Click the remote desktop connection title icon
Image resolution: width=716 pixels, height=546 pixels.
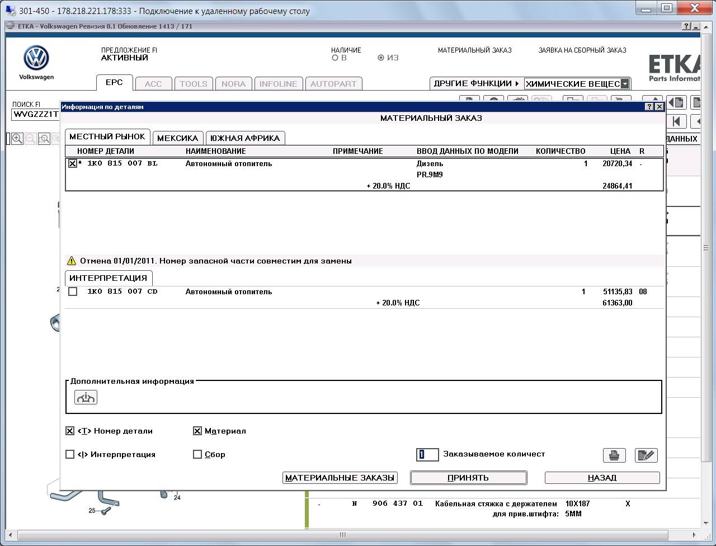click(x=11, y=10)
